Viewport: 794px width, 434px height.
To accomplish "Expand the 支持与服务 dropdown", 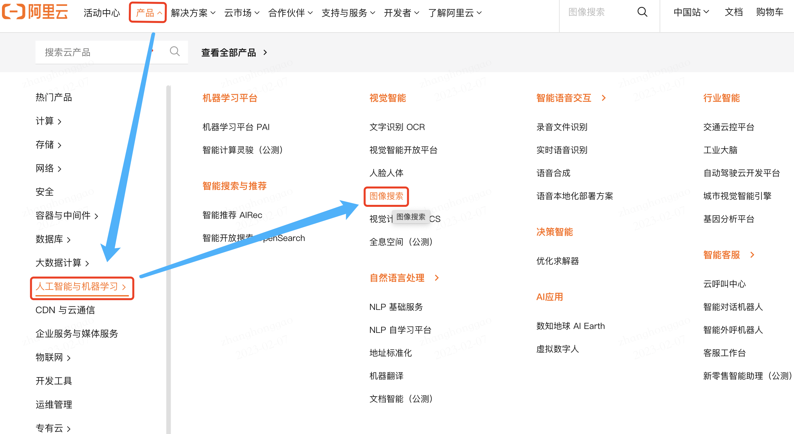I will point(348,13).
